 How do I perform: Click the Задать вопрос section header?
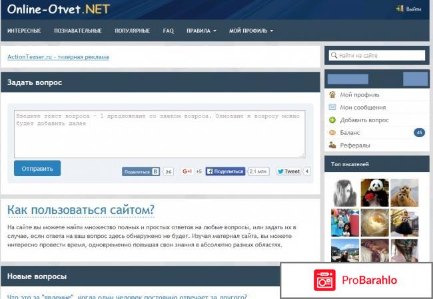(x=161, y=82)
